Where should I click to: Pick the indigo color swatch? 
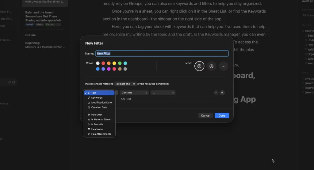[x=103, y=69]
